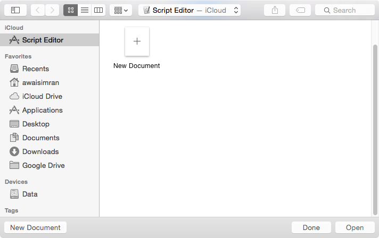Switch to list view
Image resolution: width=379 pixels, height=238 pixels.
pyautogui.click(x=85, y=10)
